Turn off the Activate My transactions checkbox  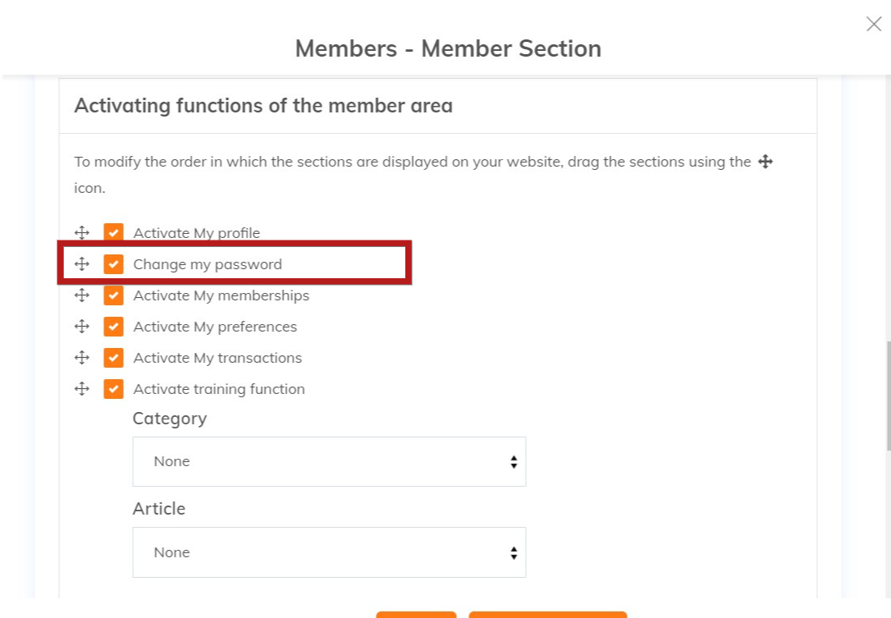coord(113,358)
